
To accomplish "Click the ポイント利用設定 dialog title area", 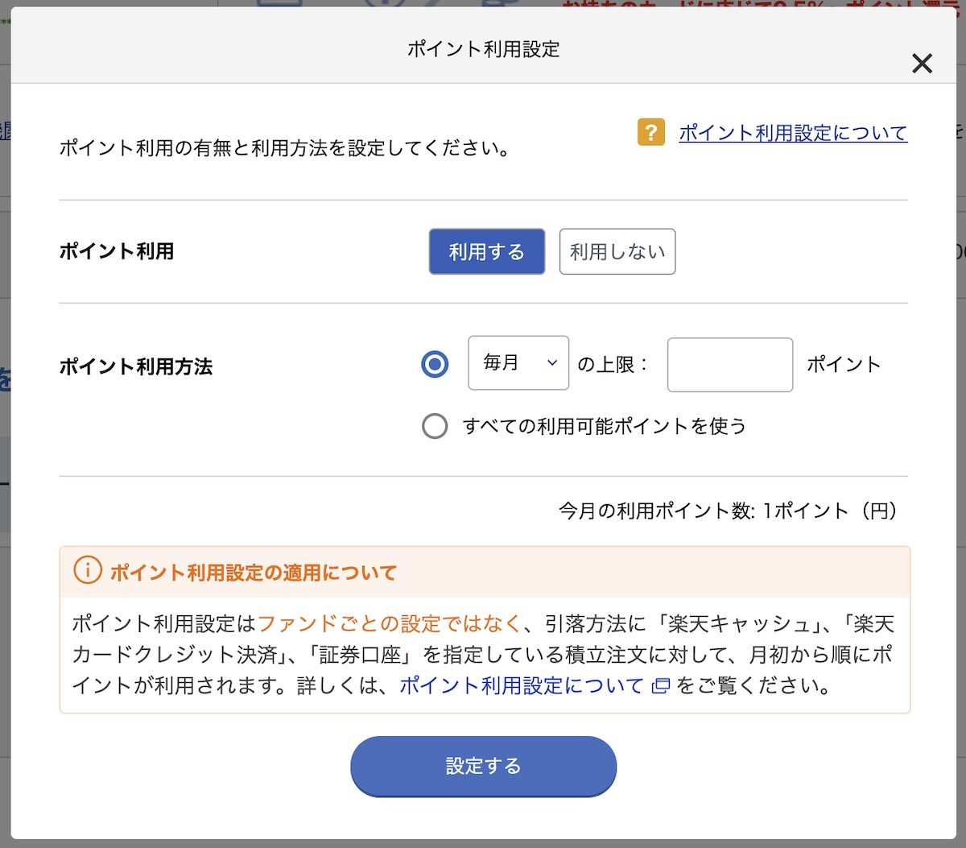I will tap(483, 49).
